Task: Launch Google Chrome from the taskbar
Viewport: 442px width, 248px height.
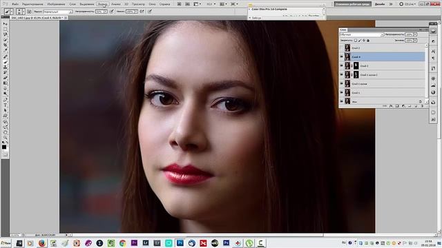Action: click(122, 242)
